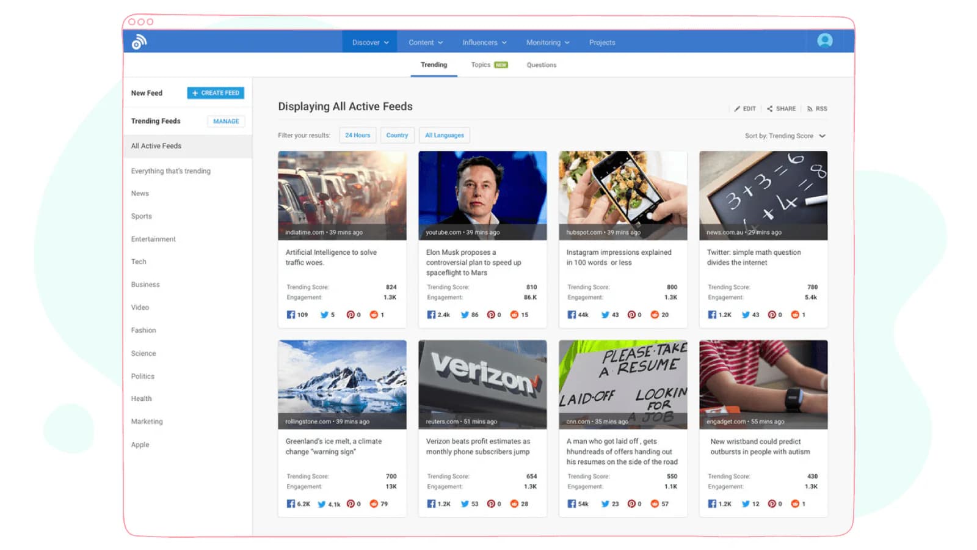Open the RSS feed icon
The image size is (977, 550).
(810, 109)
